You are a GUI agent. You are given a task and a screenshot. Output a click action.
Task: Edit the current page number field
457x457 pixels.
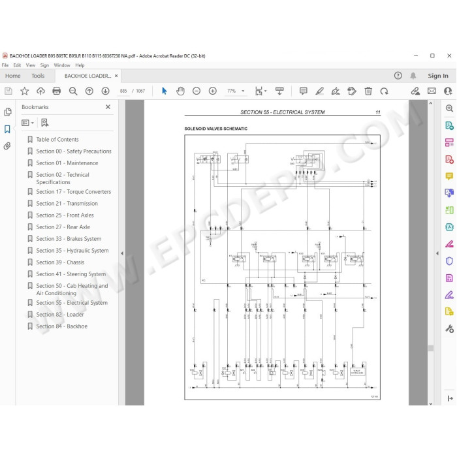(123, 91)
